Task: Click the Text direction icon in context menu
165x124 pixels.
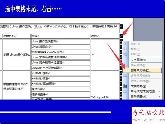Action: [x=125, y=86]
